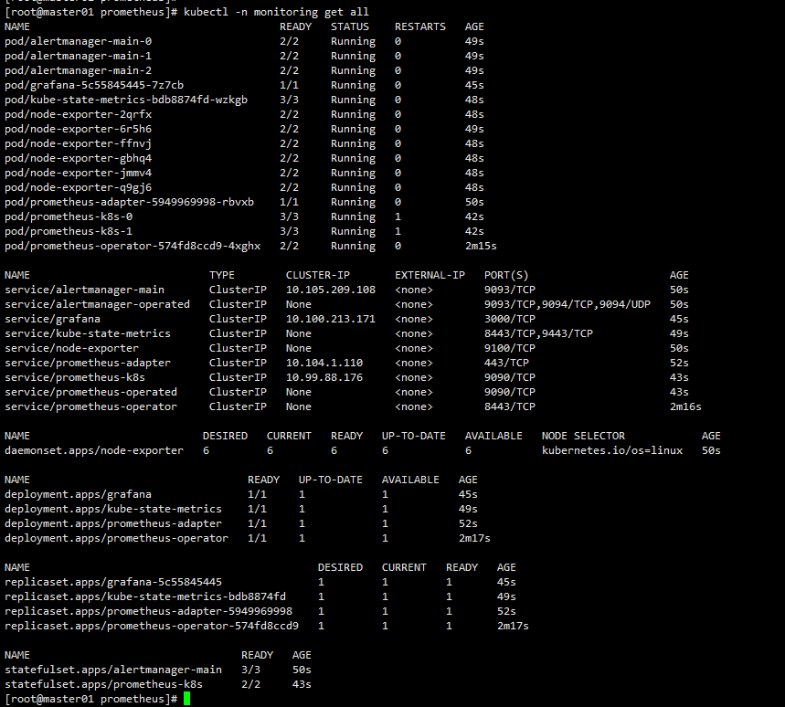Screen dimensions: 785x707
Task: Select daemonset.apps/node-exporter name
Action: (x=94, y=450)
